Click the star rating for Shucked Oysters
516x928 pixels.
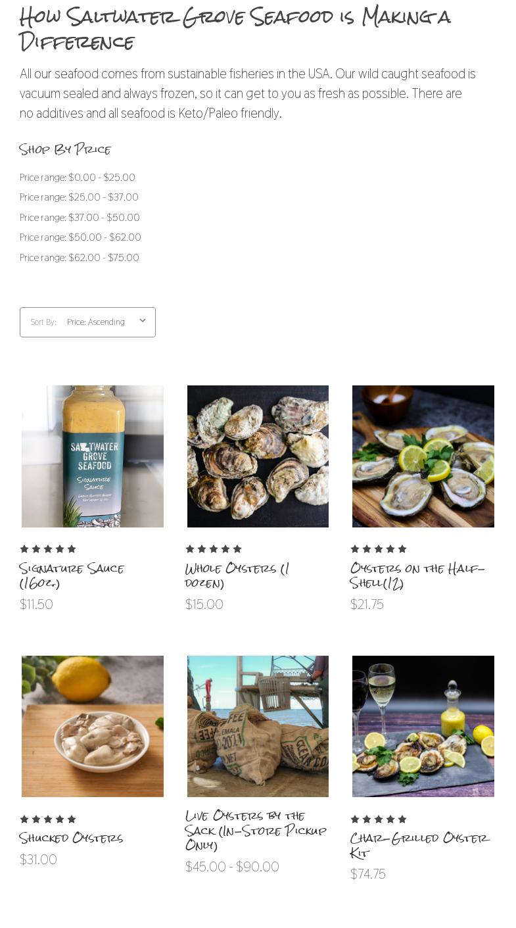tap(48, 819)
